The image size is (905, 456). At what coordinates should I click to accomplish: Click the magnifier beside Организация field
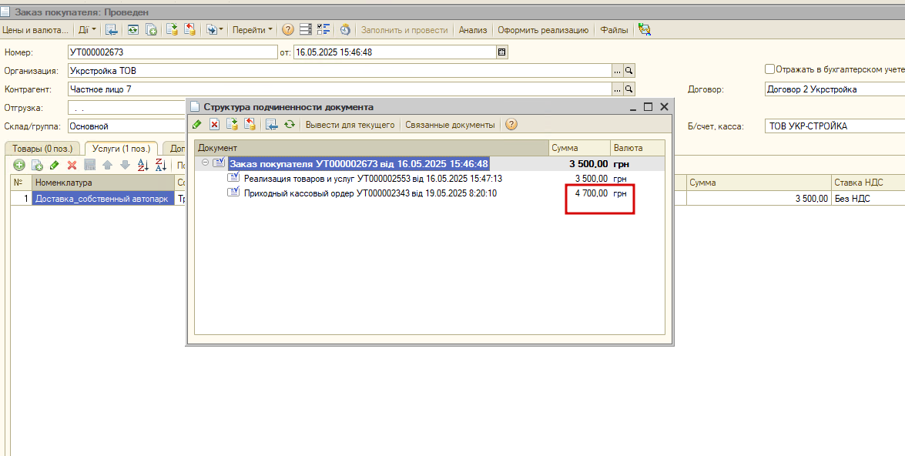click(x=629, y=70)
